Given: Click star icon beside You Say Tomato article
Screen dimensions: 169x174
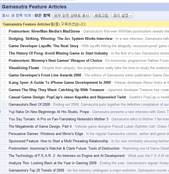Looking at the screenshot, I should point(4,119).
